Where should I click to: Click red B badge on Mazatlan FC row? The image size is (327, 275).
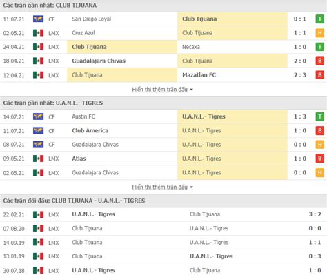point(319,75)
